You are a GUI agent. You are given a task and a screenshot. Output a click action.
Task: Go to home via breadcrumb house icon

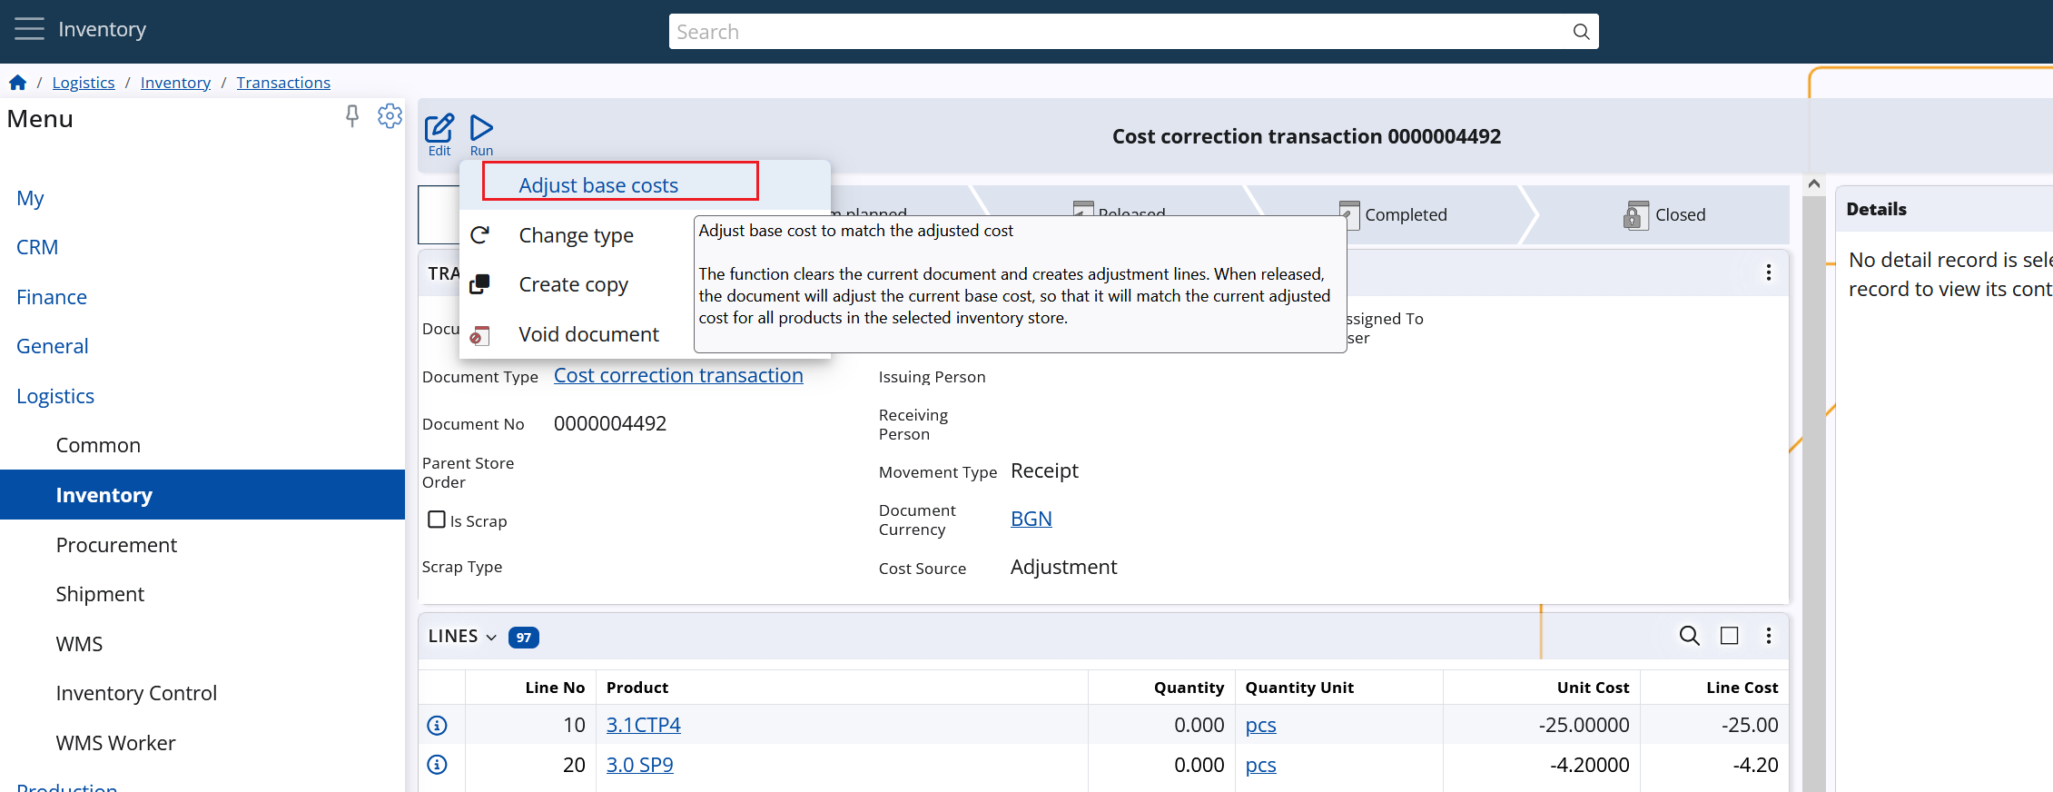17,83
